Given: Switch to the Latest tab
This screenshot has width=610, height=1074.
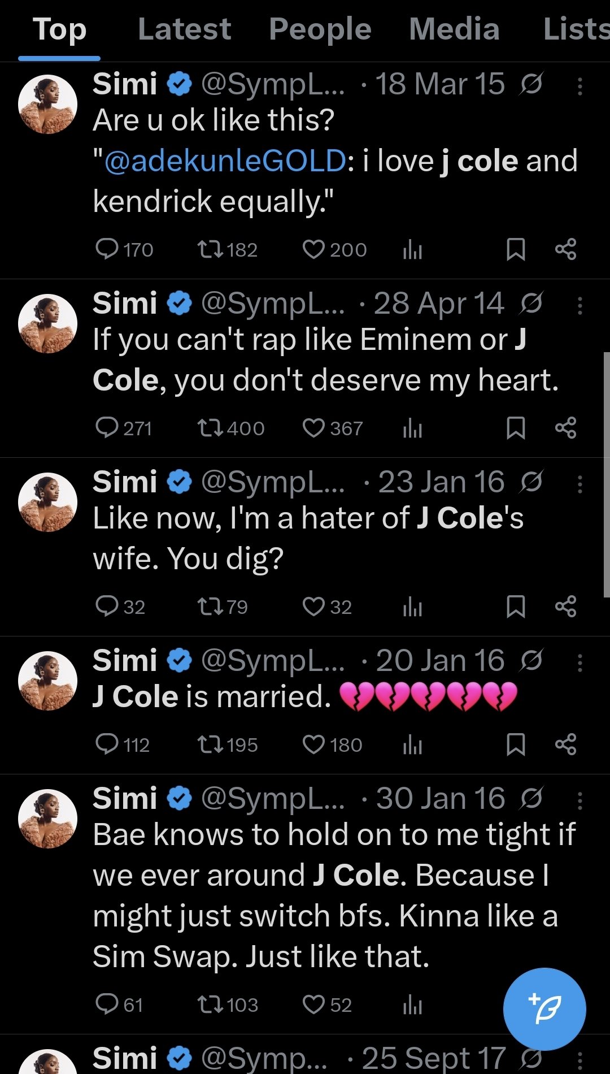Looking at the screenshot, I should point(184,29).
